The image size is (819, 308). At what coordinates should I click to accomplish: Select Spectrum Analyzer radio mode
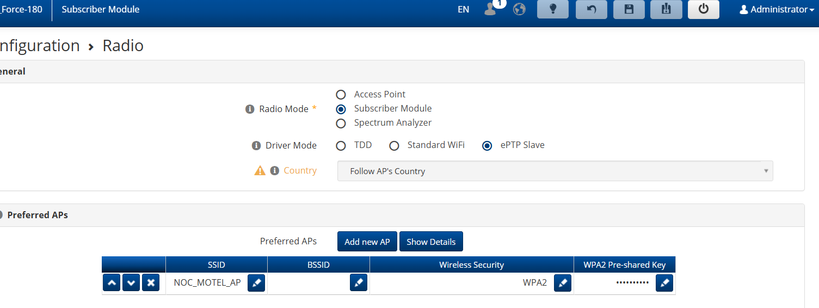coord(341,123)
